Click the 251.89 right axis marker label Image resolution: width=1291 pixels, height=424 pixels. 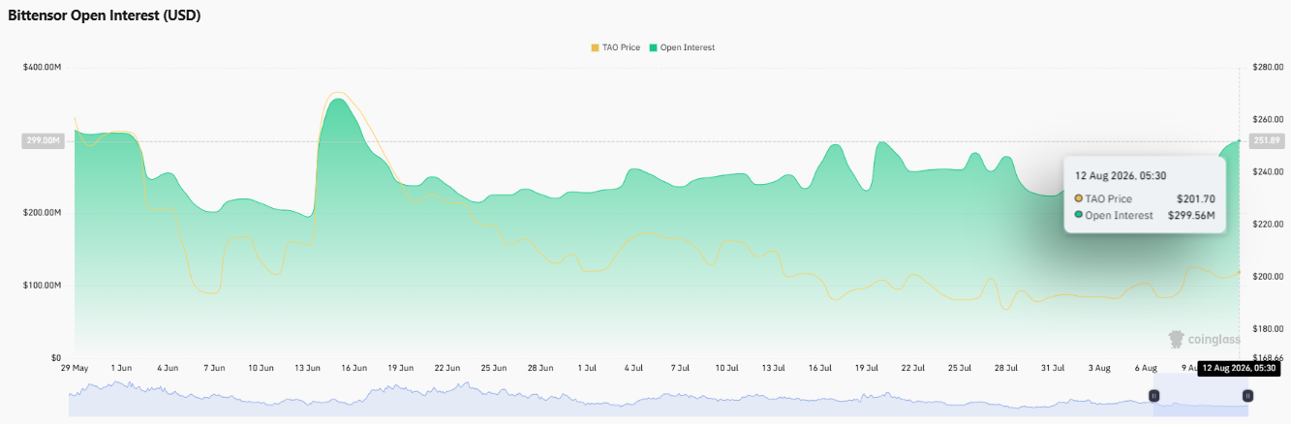(1269, 140)
